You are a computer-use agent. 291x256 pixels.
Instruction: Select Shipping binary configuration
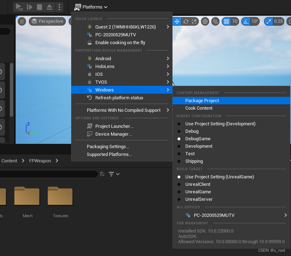(231, 161)
